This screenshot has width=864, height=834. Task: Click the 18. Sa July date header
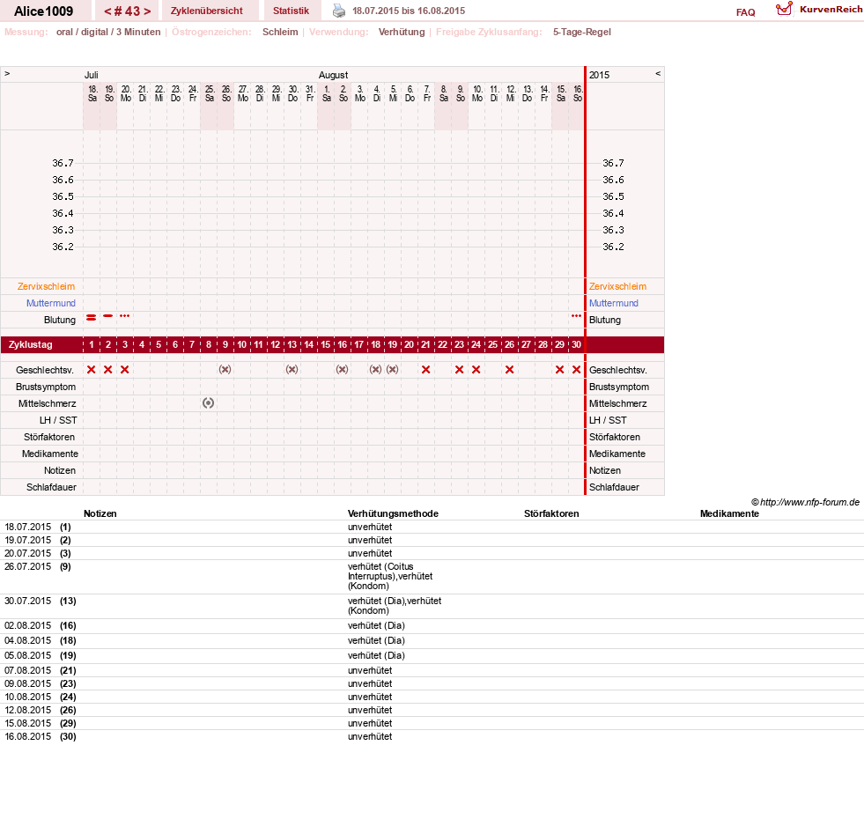pos(92,93)
